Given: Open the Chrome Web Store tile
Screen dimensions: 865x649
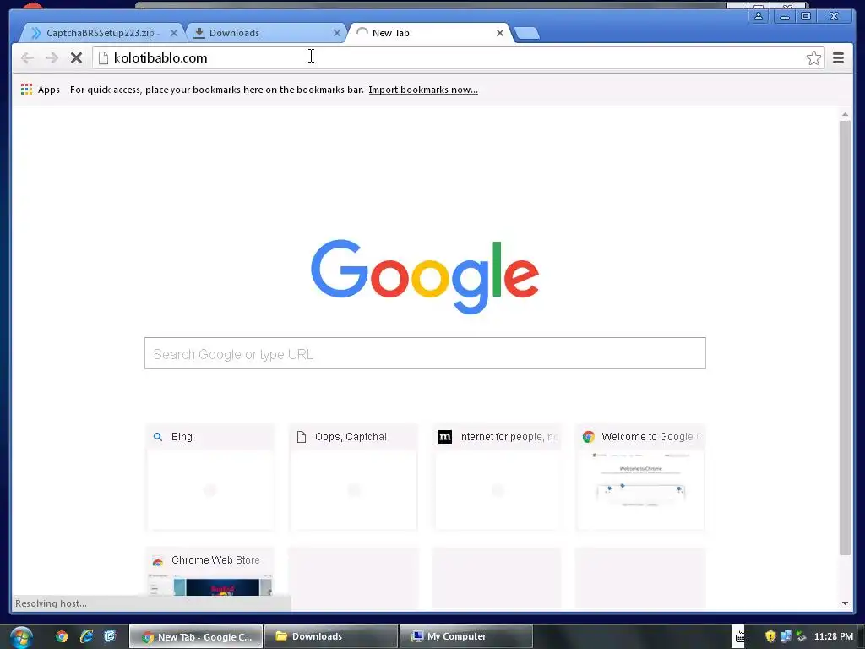Looking at the screenshot, I should [210, 572].
